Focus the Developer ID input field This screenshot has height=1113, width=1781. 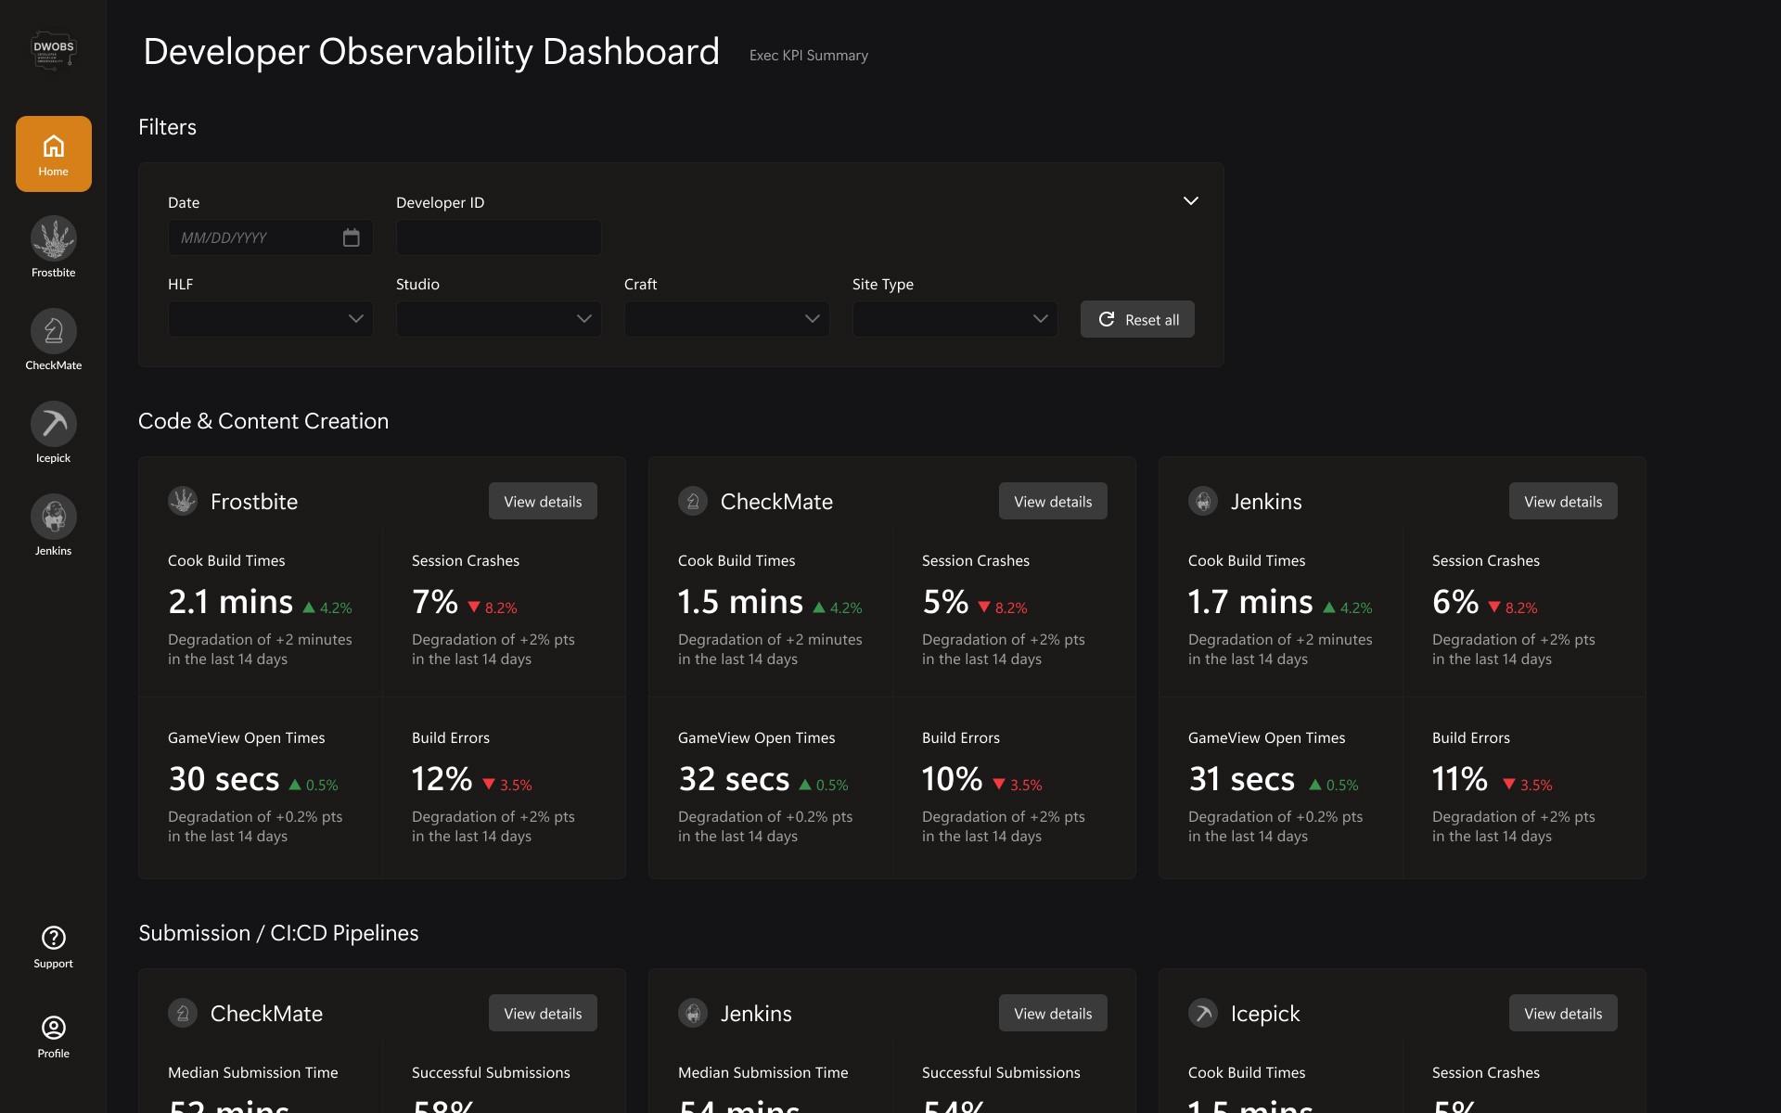coord(498,238)
